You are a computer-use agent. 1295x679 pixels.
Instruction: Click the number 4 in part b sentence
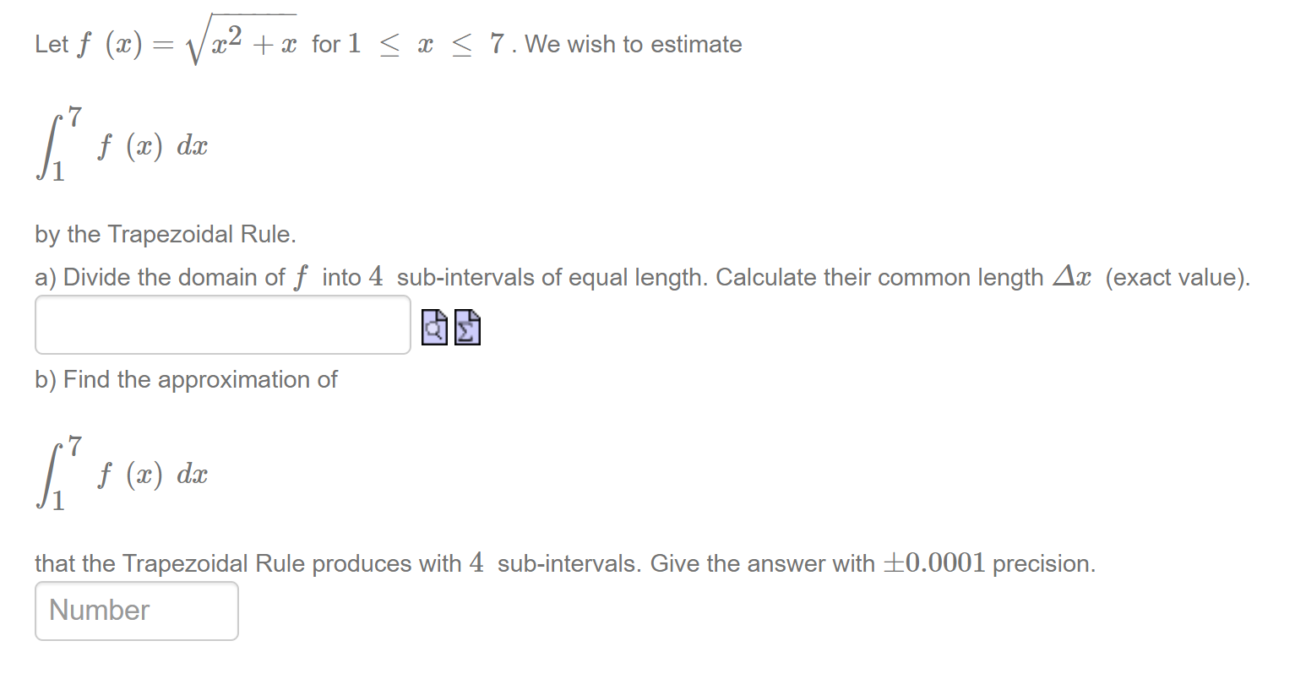pyautogui.click(x=476, y=562)
